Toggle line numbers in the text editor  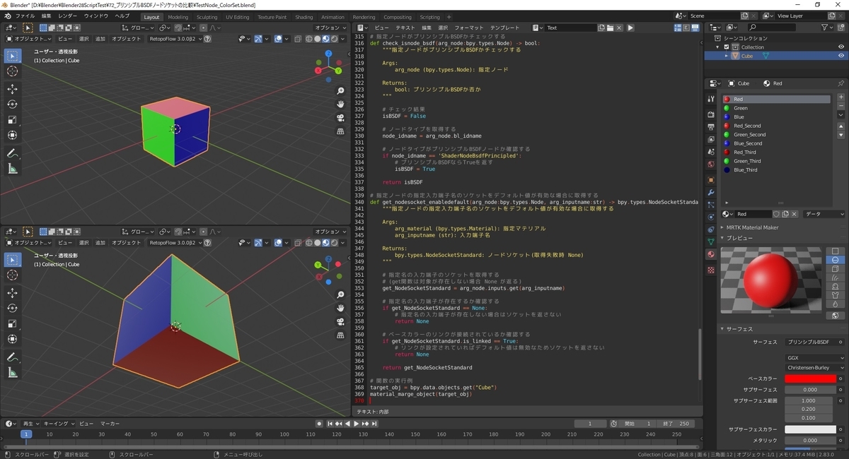click(x=677, y=28)
